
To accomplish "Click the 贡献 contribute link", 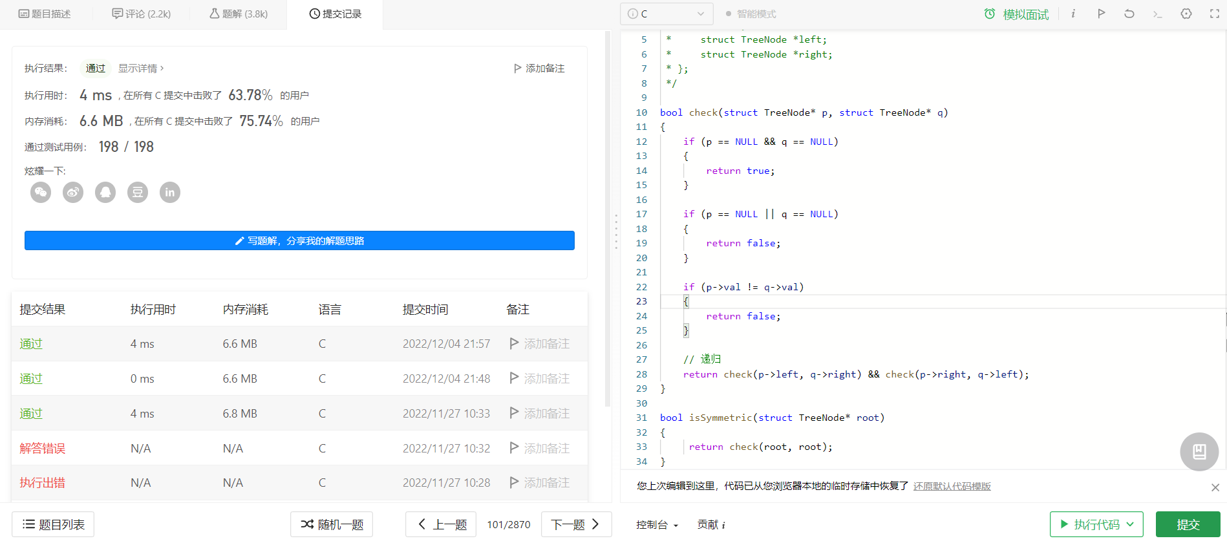I will (x=711, y=524).
